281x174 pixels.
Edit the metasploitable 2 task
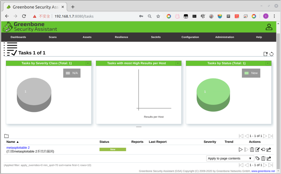click(257, 150)
